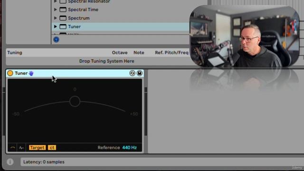Image resolution: width=304 pixels, height=171 pixels.
Task: Toggle the ct cents button
Action: point(52,148)
